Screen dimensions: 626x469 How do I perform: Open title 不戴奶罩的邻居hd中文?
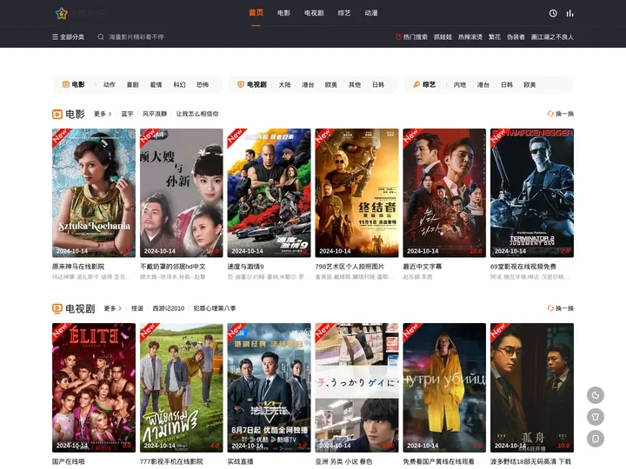pos(172,267)
